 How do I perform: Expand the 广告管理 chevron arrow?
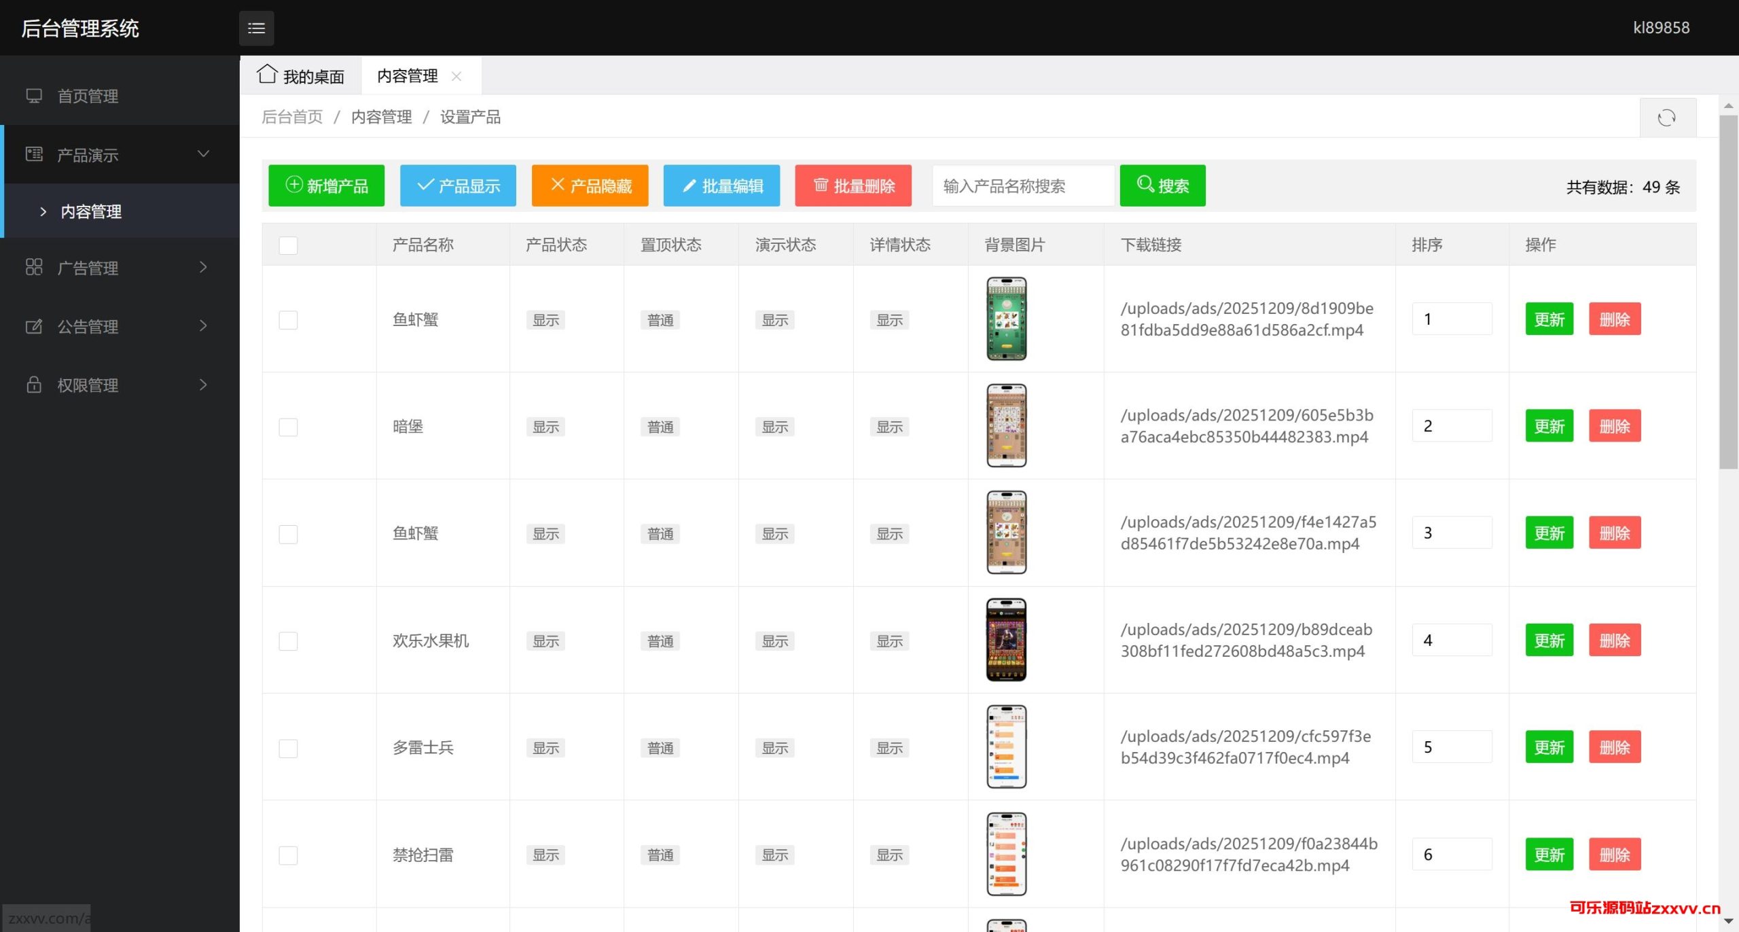[x=202, y=267]
